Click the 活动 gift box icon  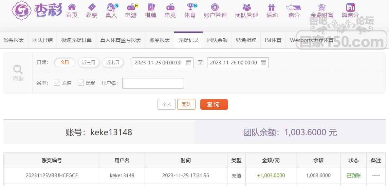(x=272, y=7)
